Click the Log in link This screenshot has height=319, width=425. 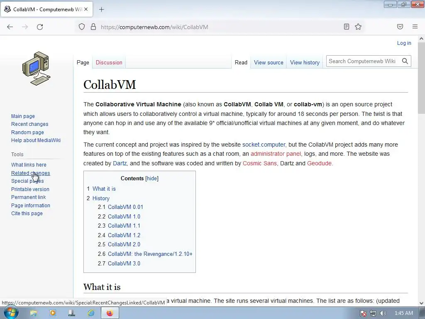point(404,43)
